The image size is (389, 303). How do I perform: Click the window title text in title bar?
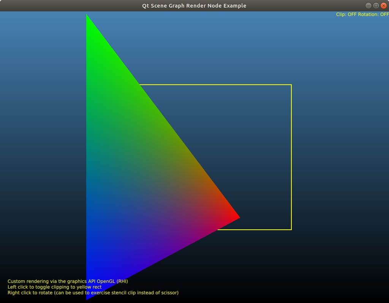click(x=194, y=6)
